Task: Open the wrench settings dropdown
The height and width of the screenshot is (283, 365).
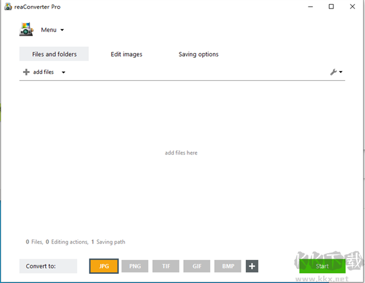Action: coord(336,72)
